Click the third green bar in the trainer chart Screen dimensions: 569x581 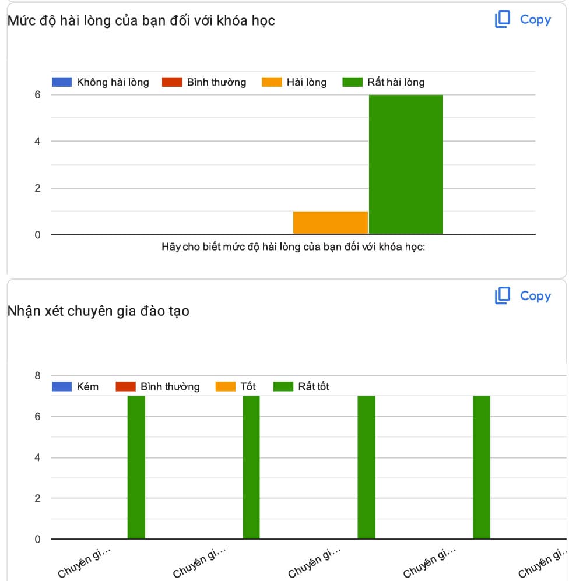(x=366, y=467)
